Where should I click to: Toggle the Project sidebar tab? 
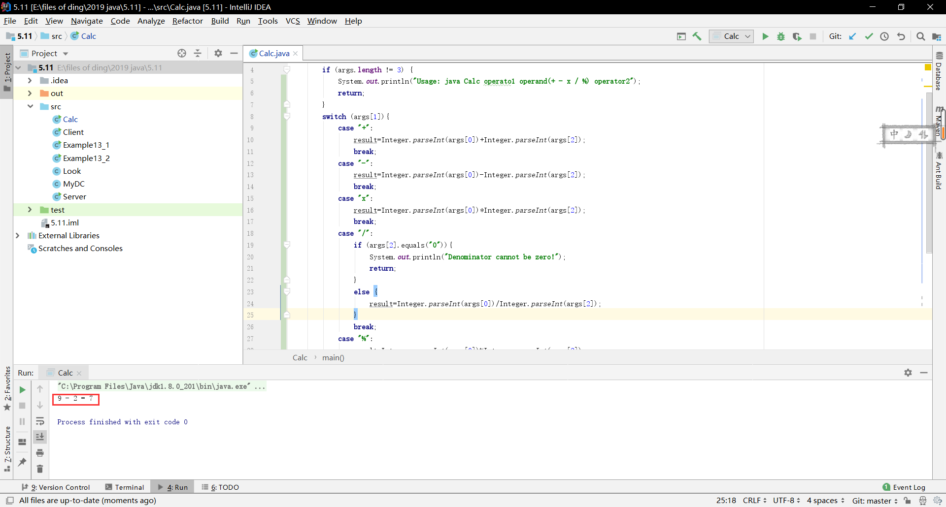pyautogui.click(x=7, y=72)
